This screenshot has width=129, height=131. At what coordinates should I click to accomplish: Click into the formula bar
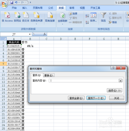pos(88,34)
